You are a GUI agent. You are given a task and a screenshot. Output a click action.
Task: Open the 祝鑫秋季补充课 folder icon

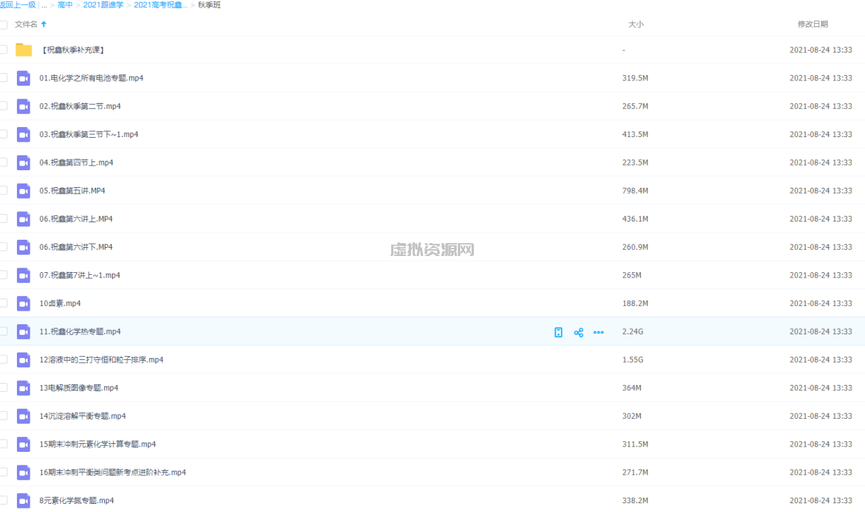pyautogui.click(x=24, y=49)
